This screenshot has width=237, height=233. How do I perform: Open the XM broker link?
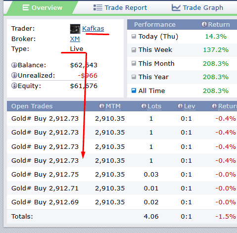[75, 39]
